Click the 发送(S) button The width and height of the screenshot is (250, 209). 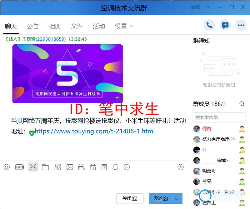(x=161, y=199)
